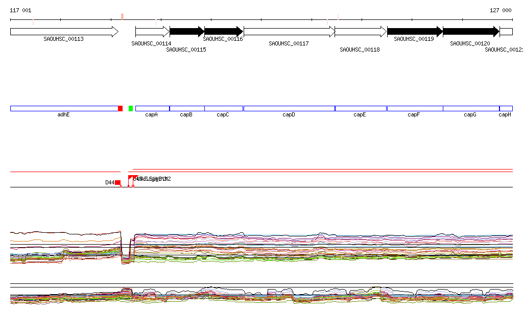Select the black SAOUHSC_00116 gene arrow
The width and height of the screenshot is (523, 312).
point(223,32)
